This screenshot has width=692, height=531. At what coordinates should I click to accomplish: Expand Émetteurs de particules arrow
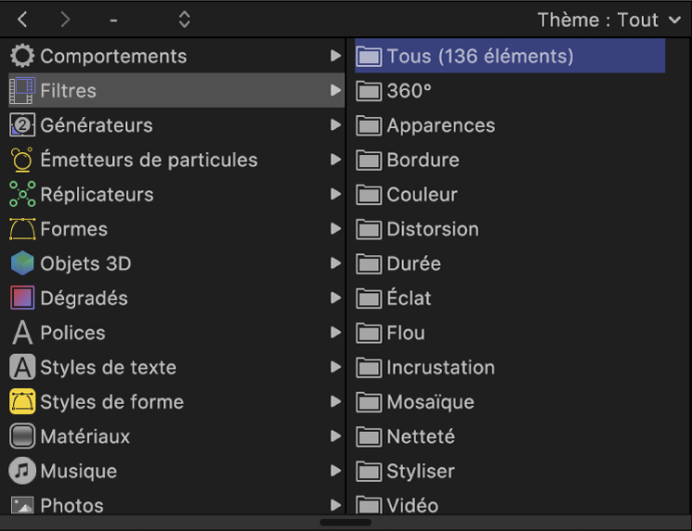[x=336, y=160]
